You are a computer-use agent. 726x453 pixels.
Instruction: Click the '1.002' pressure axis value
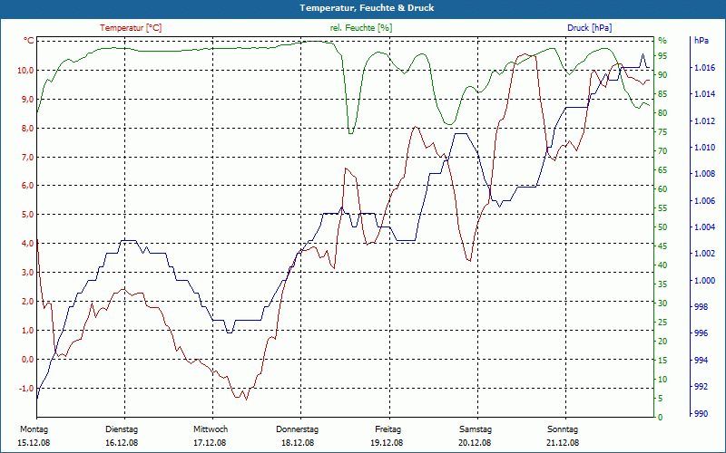pos(704,254)
